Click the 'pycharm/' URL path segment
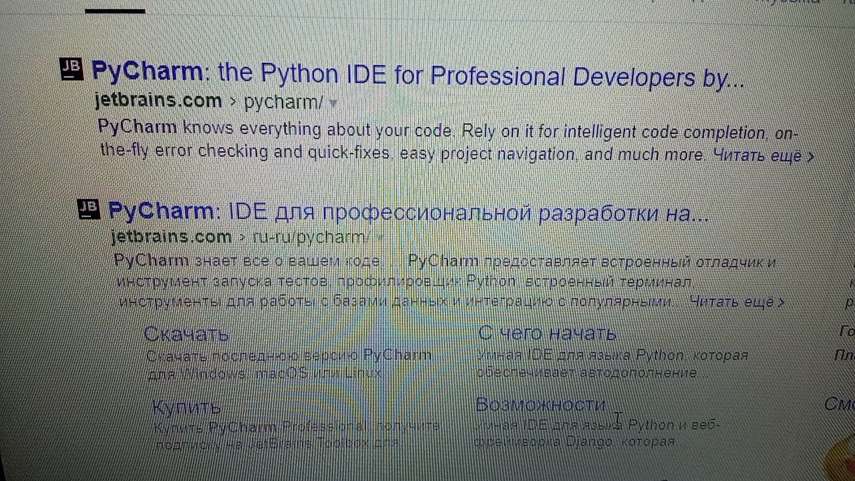The height and width of the screenshot is (481, 855). coord(284,102)
